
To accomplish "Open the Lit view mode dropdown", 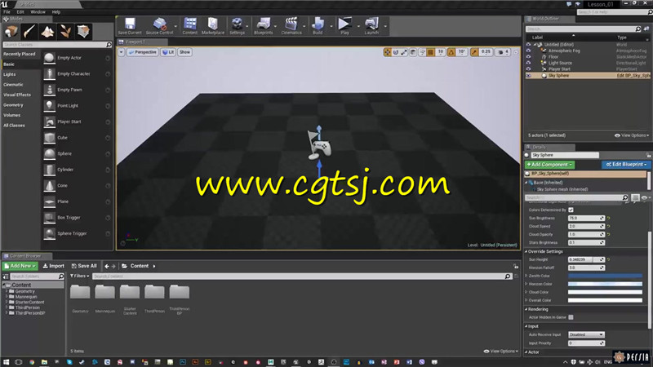I will (168, 52).
